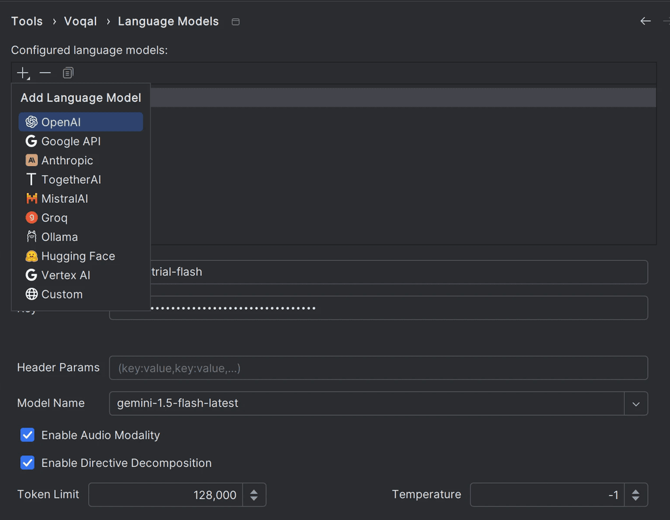The width and height of the screenshot is (670, 520).
Task: Pick the Vertex AI provider
Action: (65, 275)
